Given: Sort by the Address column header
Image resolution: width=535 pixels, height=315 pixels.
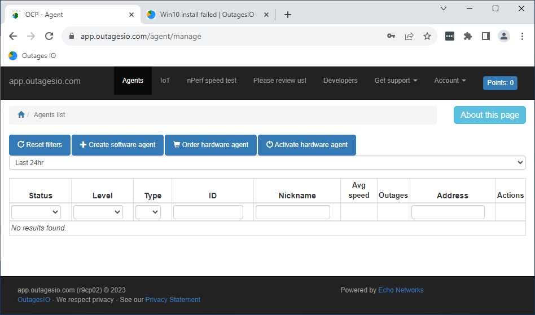Looking at the screenshot, I should pos(453,196).
